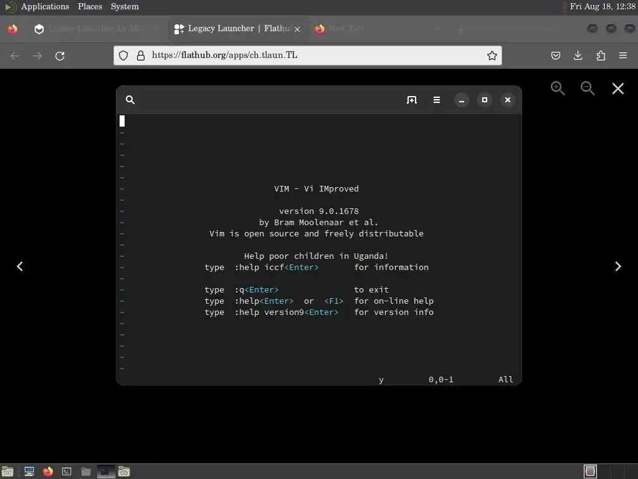Click the flathub.org URL address bar
The width and height of the screenshot is (638, 479).
[x=307, y=56]
